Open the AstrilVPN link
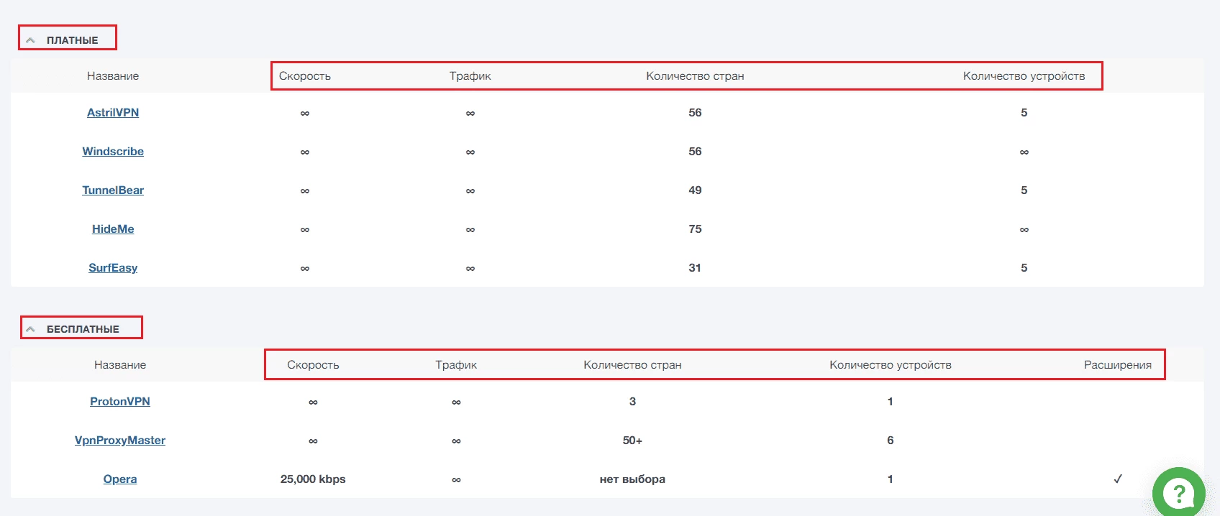This screenshot has width=1220, height=516. [x=113, y=113]
